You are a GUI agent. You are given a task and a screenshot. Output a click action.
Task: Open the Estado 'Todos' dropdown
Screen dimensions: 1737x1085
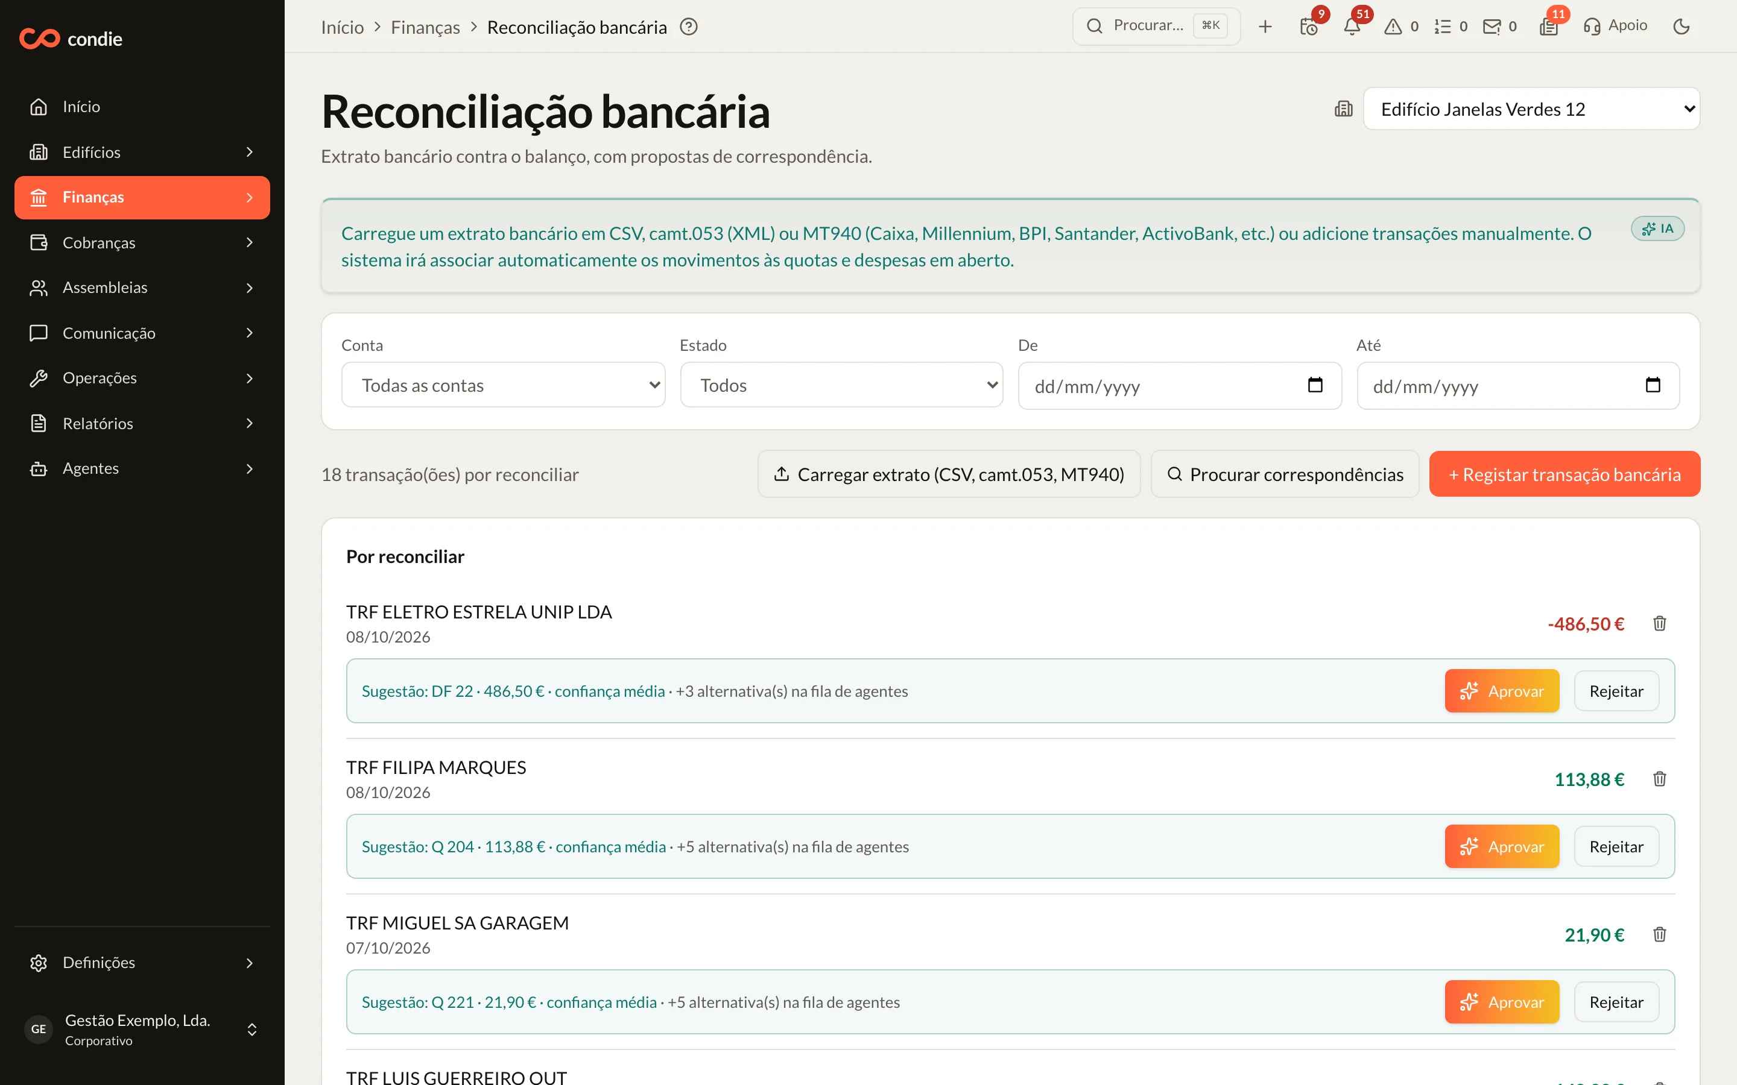point(841,385)
